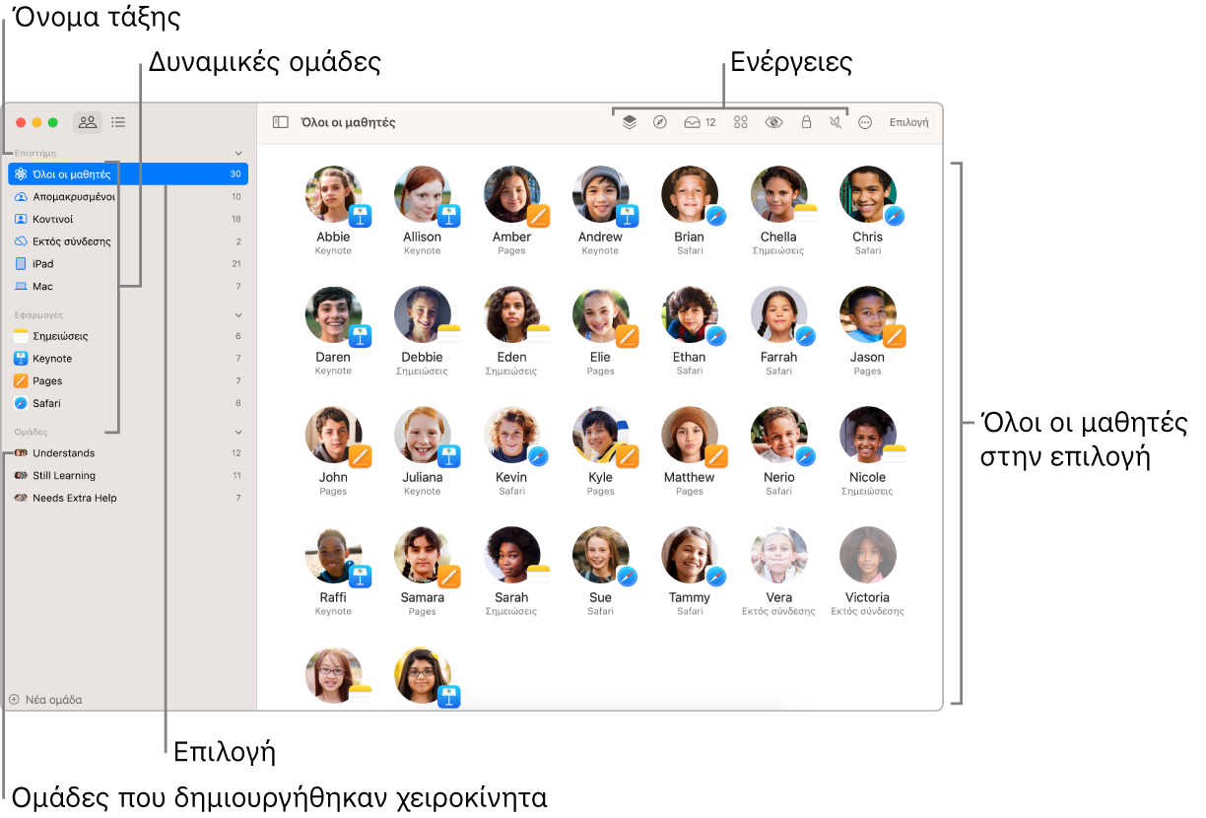Select student Raffi's avatar
Screen dimensions: 1206x818
pyautogui.click(x=334, y=555)
